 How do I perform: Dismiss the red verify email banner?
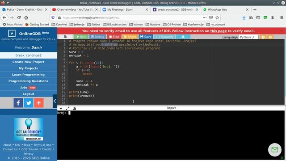coord(282,31)
